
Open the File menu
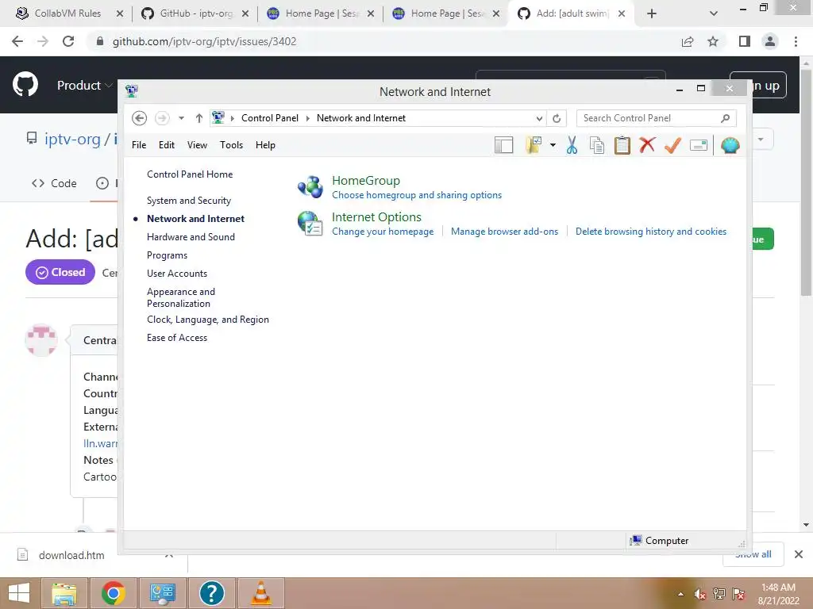pyautogui.click(x=139, y=145)
